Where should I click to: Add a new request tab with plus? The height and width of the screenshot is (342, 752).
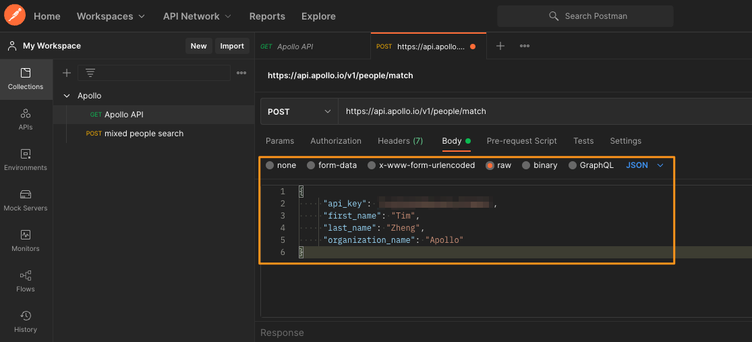click(x=500, y=46)
